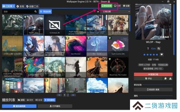
Task: Click the 家长指导级 (PG-13) rating tag
Action: tap(153, 69)
